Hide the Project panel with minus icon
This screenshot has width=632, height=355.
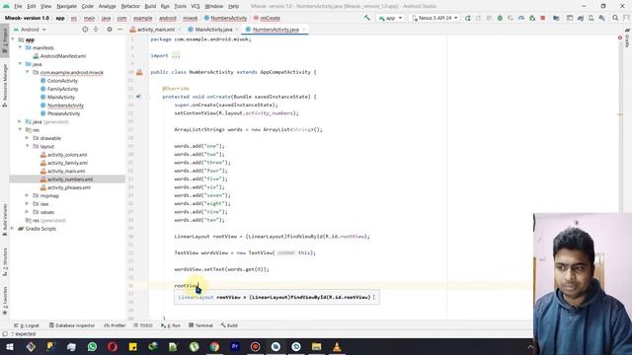119,30
